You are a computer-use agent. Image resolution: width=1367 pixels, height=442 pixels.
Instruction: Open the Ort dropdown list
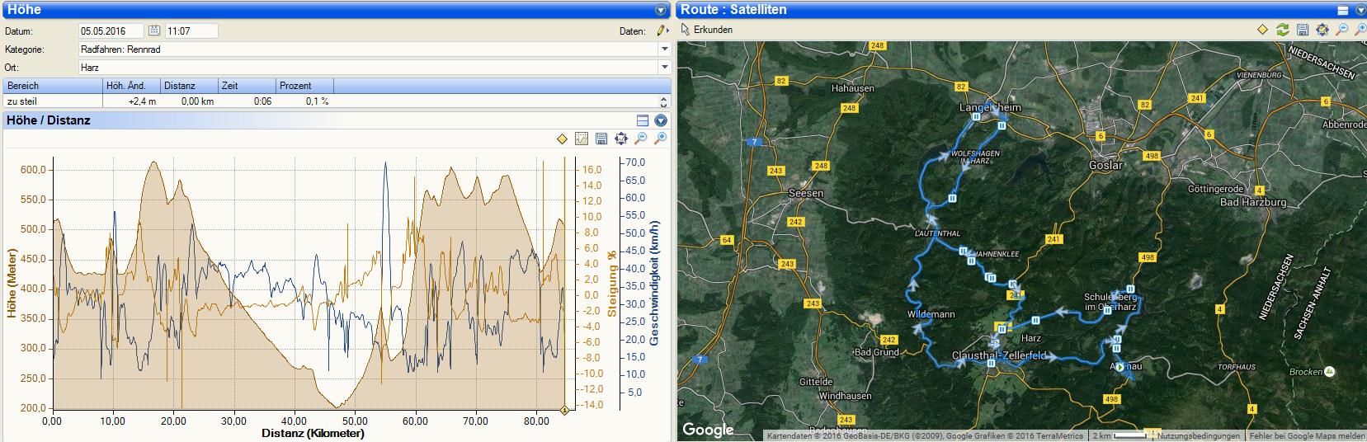tap(664, 68)
